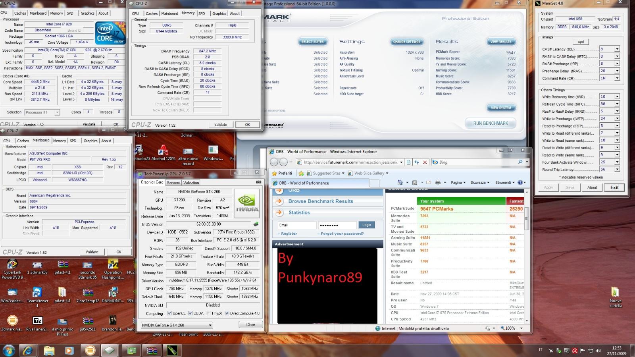Click IE stop loading red X
This screenshot has width=635, height=357.
(x=425, y=162)
